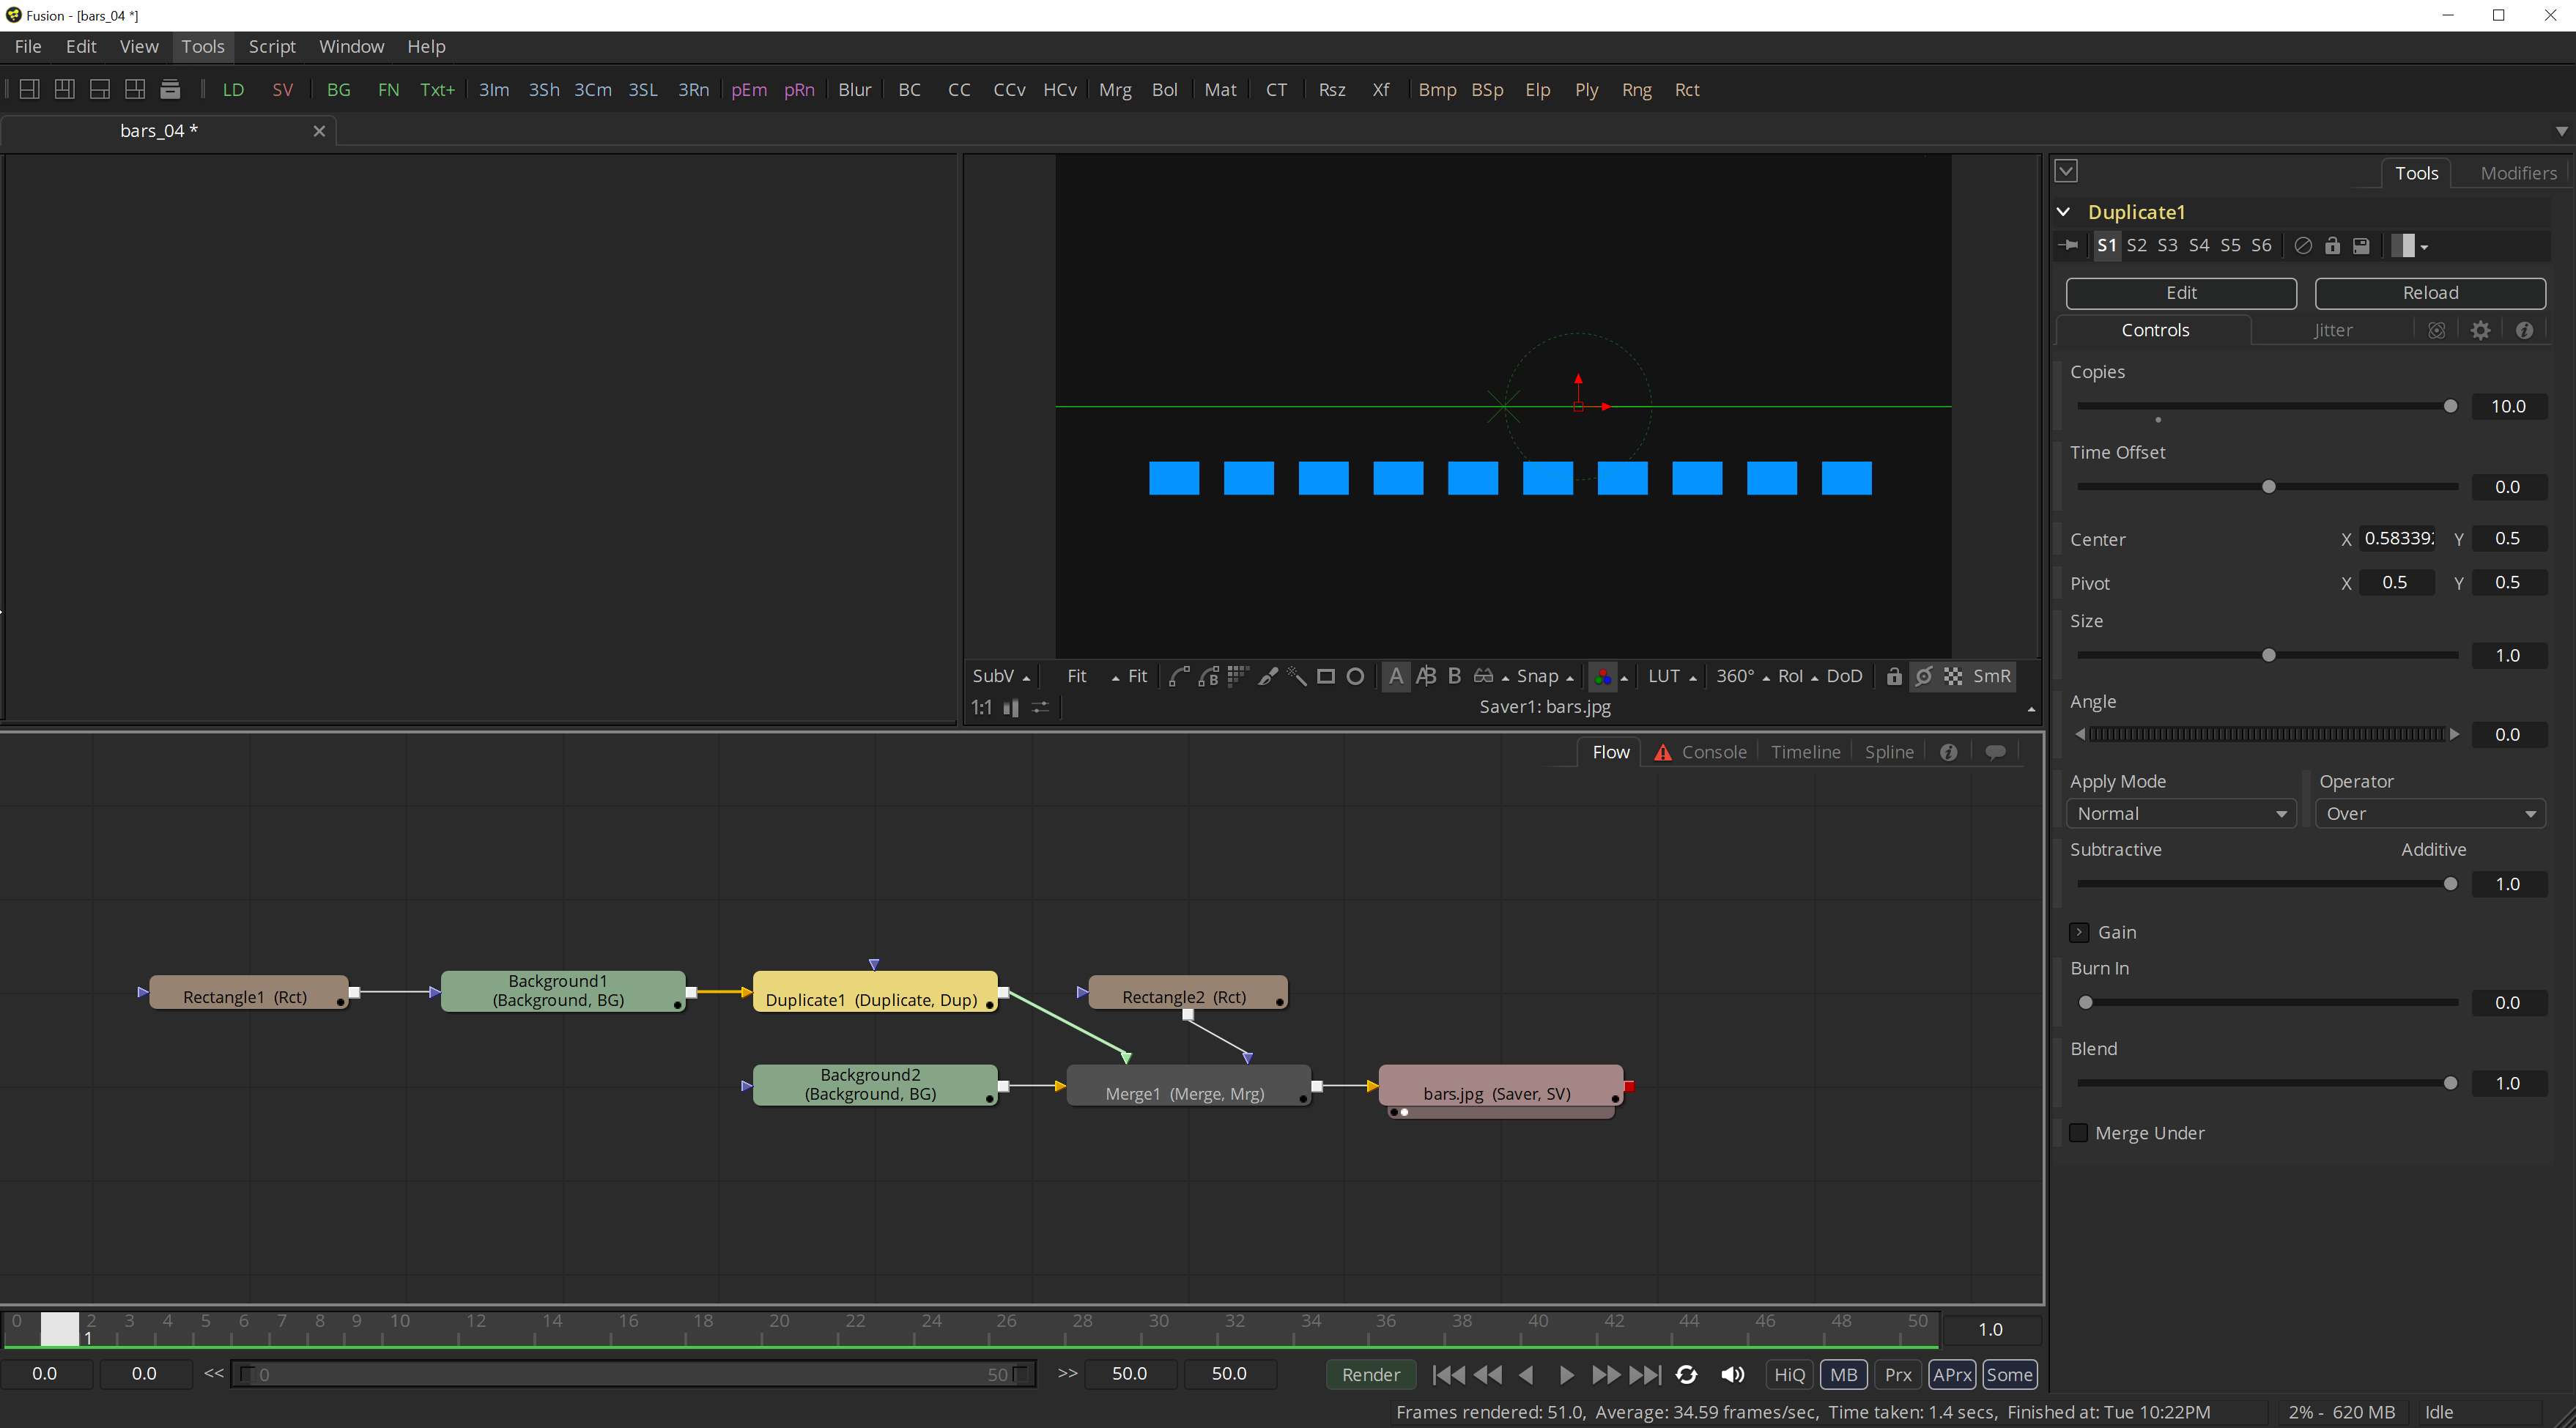Image resolution: width=2576 pixels, height=1428 pixels.
Task: Click the Center X value field
Action: [x=2398, y=539]
